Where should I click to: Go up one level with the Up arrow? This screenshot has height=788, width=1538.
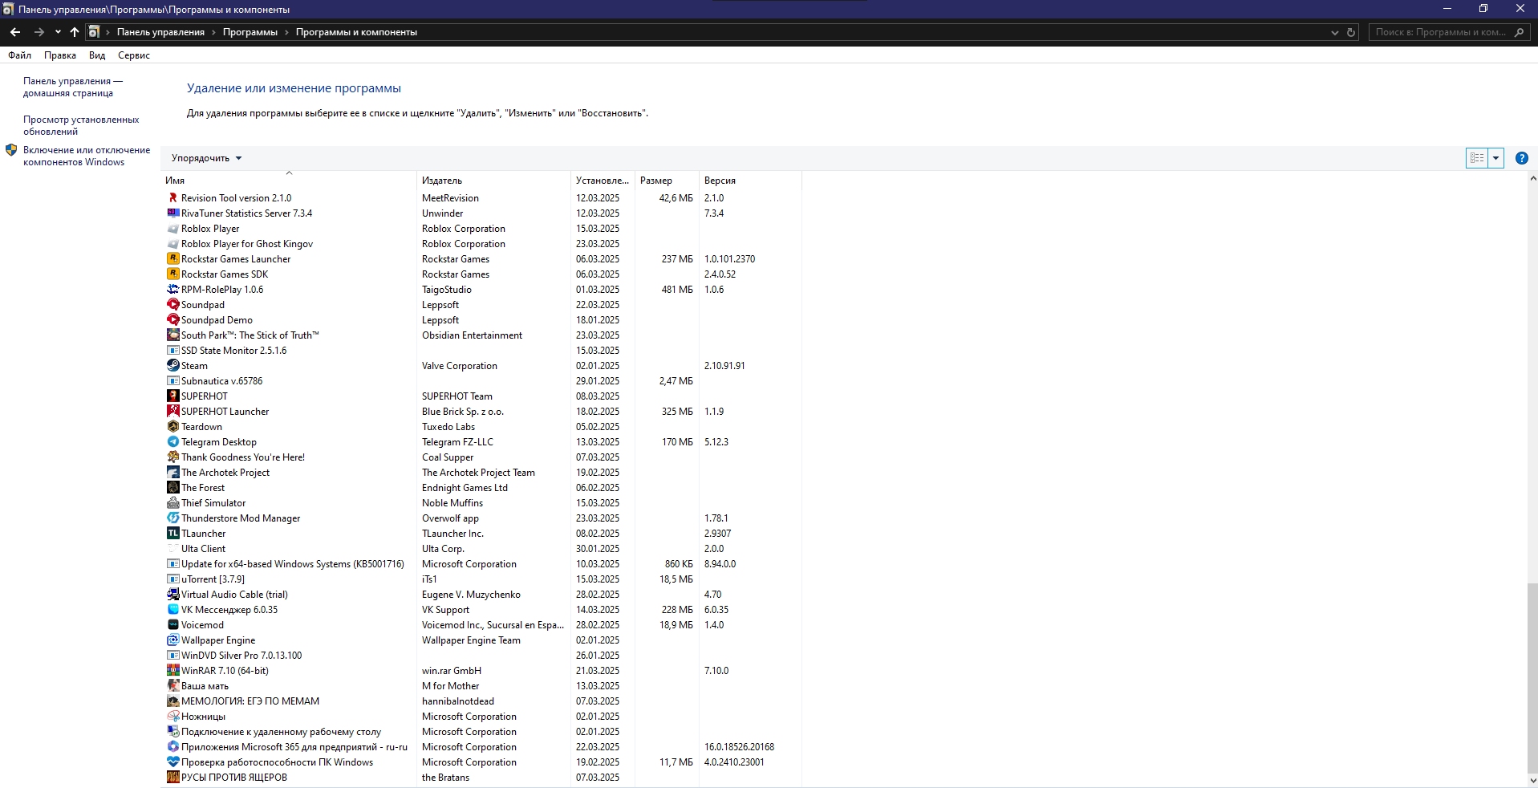[75, 32]
